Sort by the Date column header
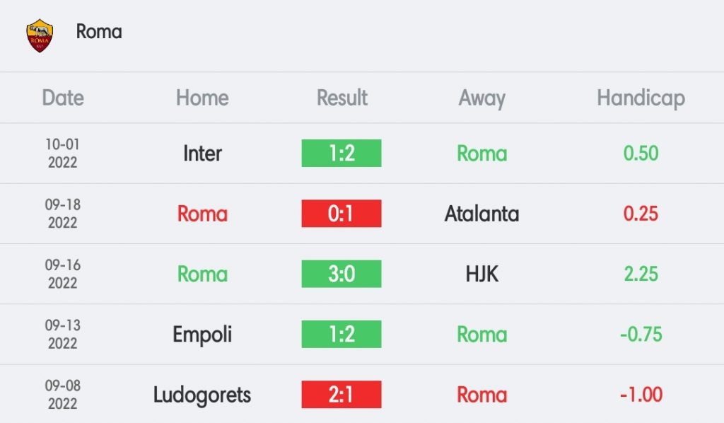This screenshot has width=724, height=423. tap(63, 98)
